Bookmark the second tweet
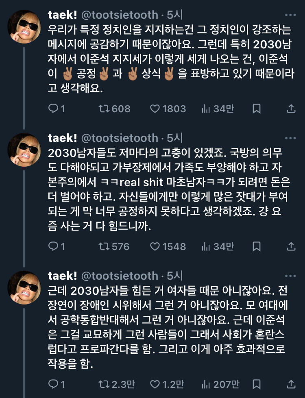The image size is (305, 398). pos(257,246)
